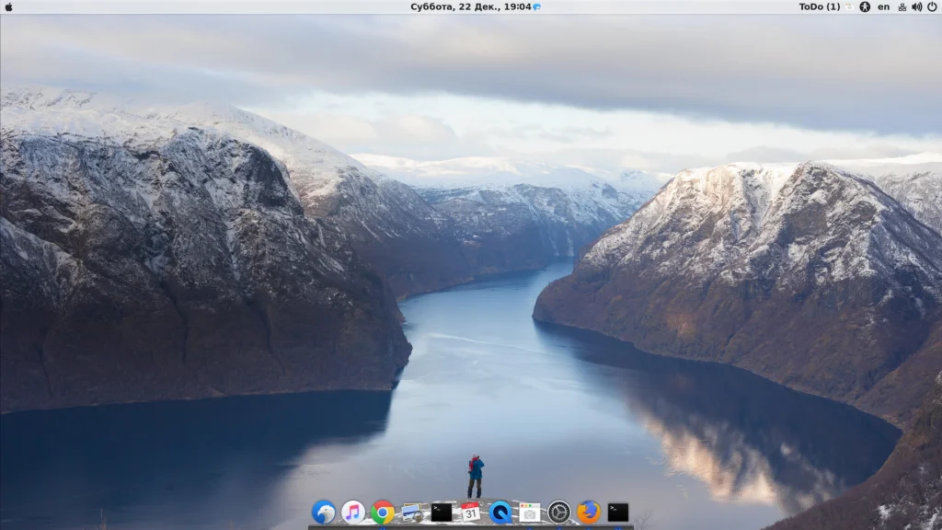Click the date and time clock
Viewport: 942px width, 530px height.
coord(470,6)
